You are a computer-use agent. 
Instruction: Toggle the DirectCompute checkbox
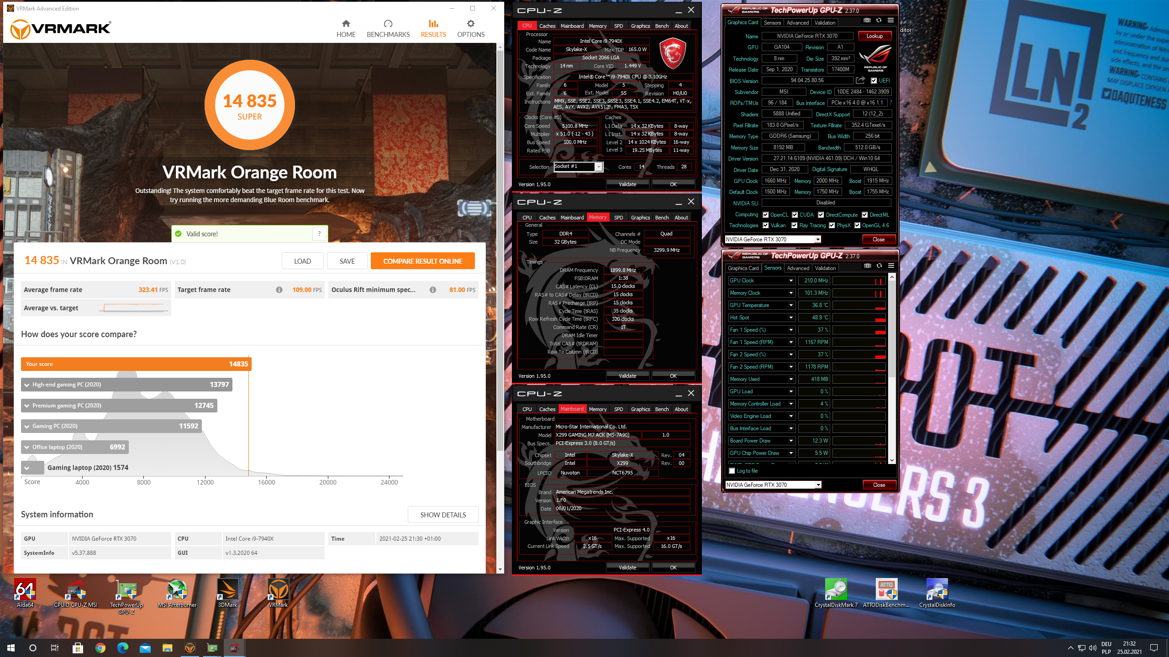821,215
